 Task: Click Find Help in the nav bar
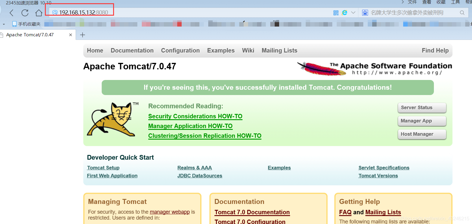click(x=435, y=50)
